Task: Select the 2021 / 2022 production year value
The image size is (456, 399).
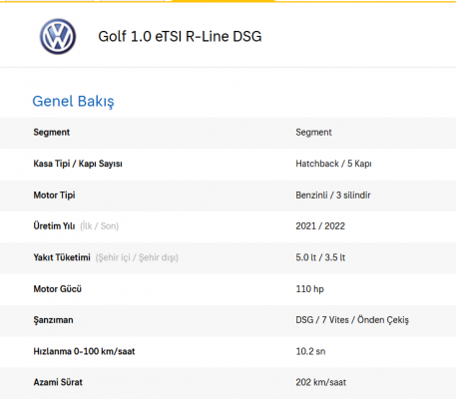Action: [320, 226]
